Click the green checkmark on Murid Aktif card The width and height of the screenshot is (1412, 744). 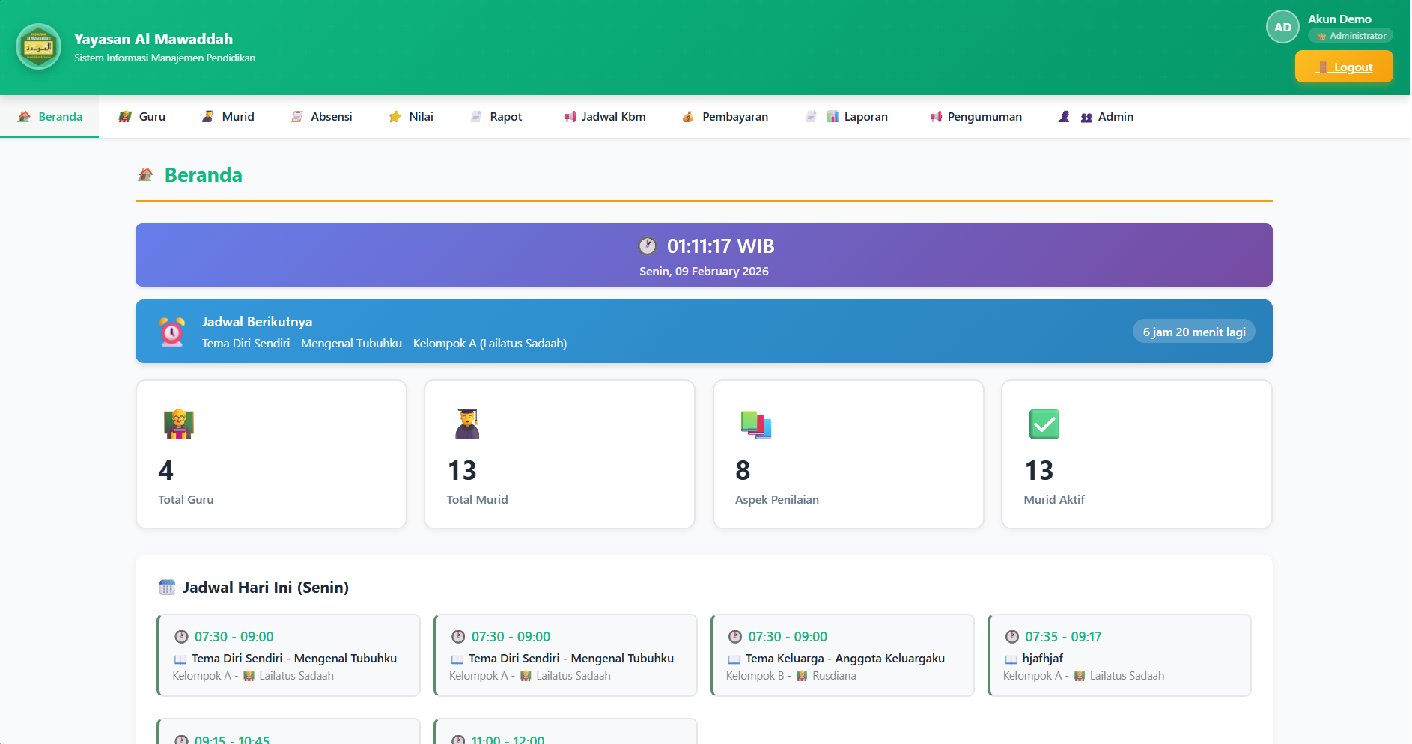tap(1044, 424)
